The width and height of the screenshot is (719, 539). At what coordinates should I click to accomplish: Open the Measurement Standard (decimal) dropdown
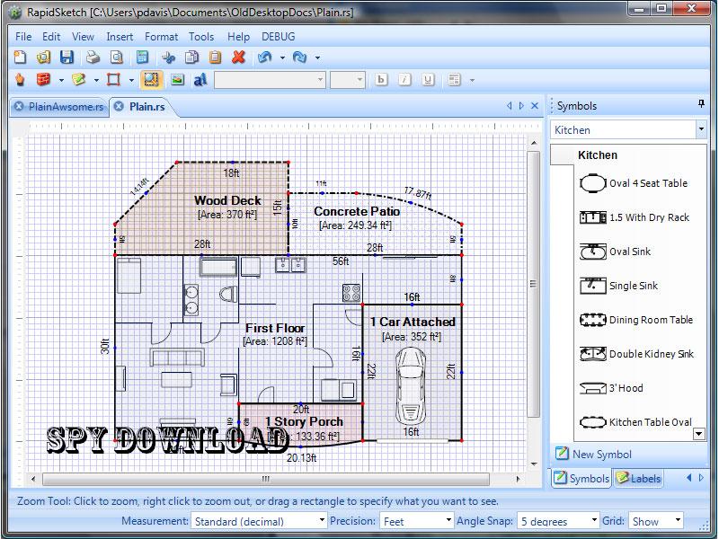(259, 521)
